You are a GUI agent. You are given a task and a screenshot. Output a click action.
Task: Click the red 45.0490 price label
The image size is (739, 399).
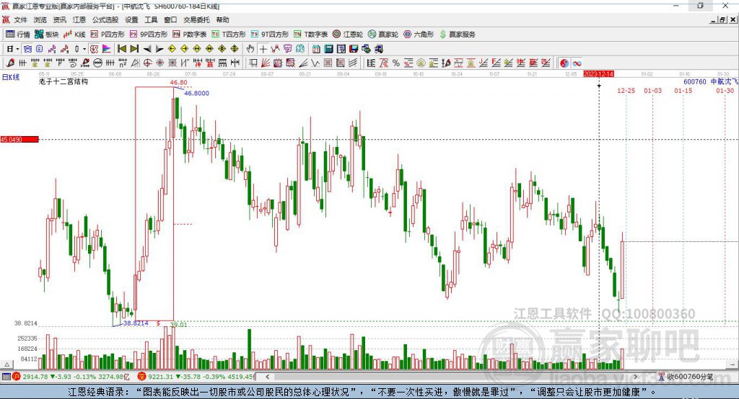19,139
